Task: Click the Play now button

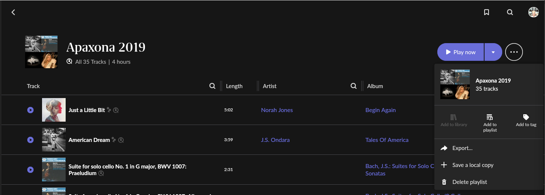Action: 461,52
